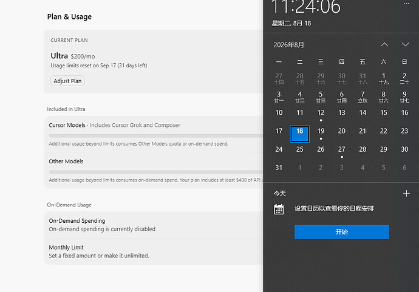Add a new event with plus icon

(406, 193)
